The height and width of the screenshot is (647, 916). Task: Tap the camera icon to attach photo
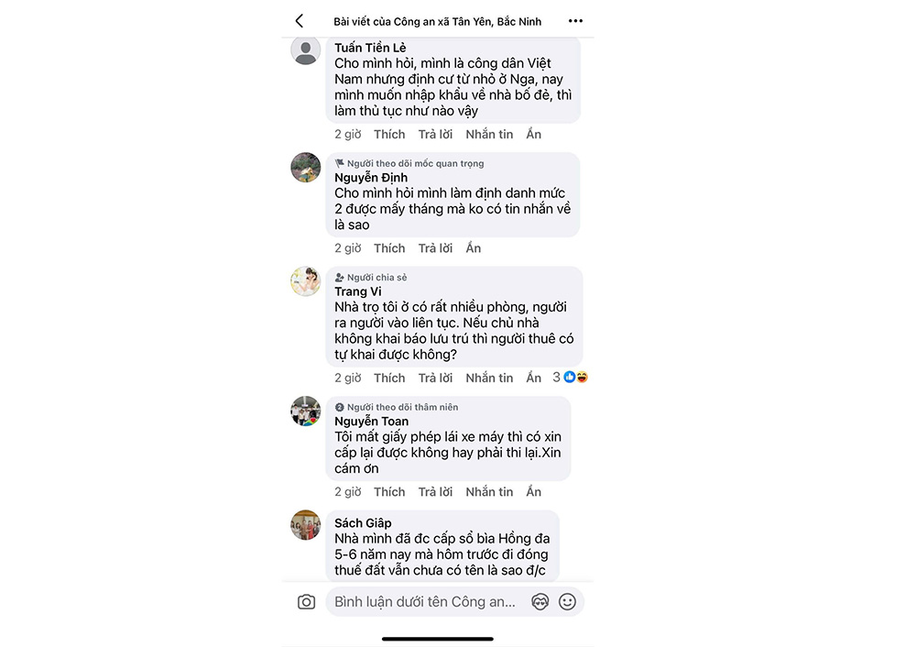pyautogui.click(x=306, y=602)
